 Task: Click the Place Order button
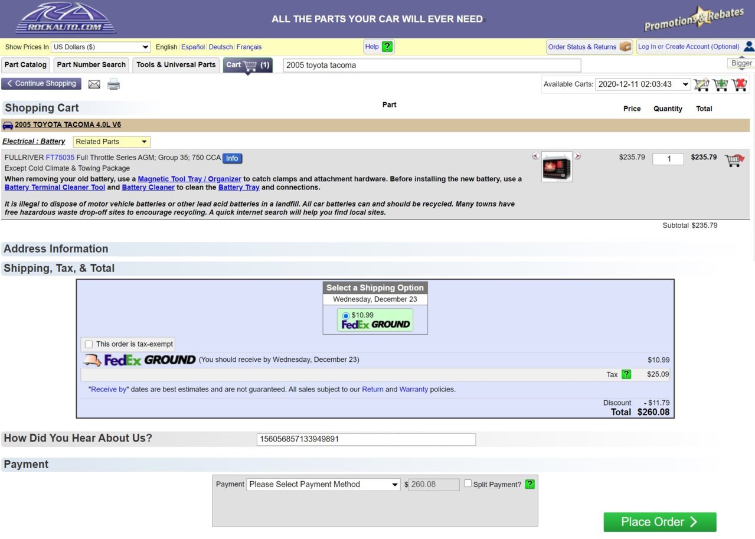[x=660, y=522]
